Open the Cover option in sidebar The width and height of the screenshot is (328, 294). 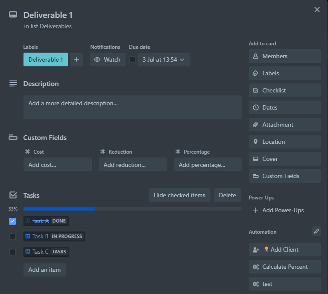[x=284, y=159]
